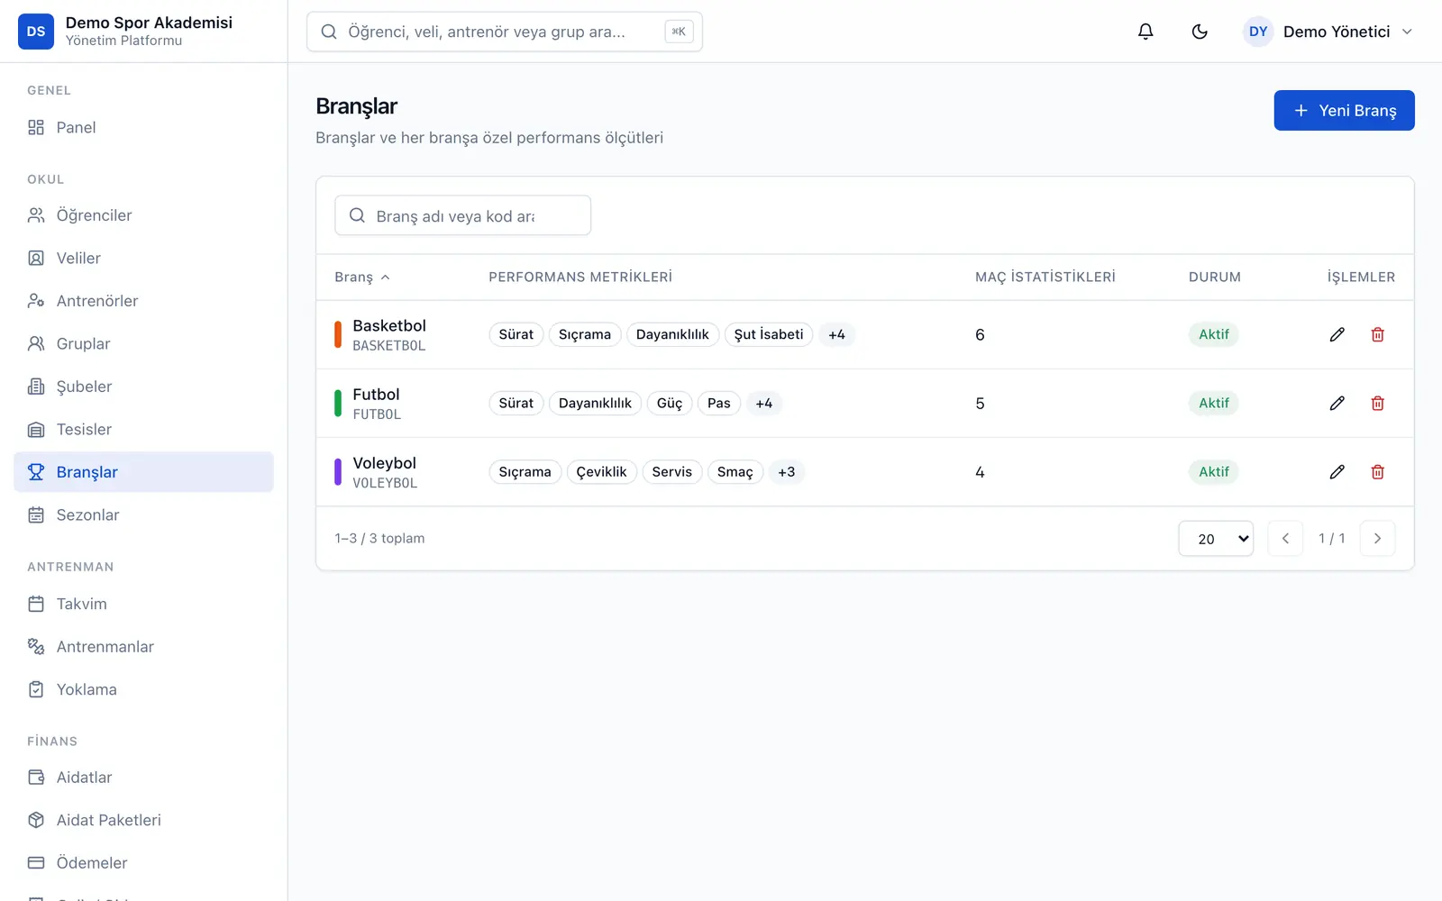Click Futbol green color bar

click(338, 403)
